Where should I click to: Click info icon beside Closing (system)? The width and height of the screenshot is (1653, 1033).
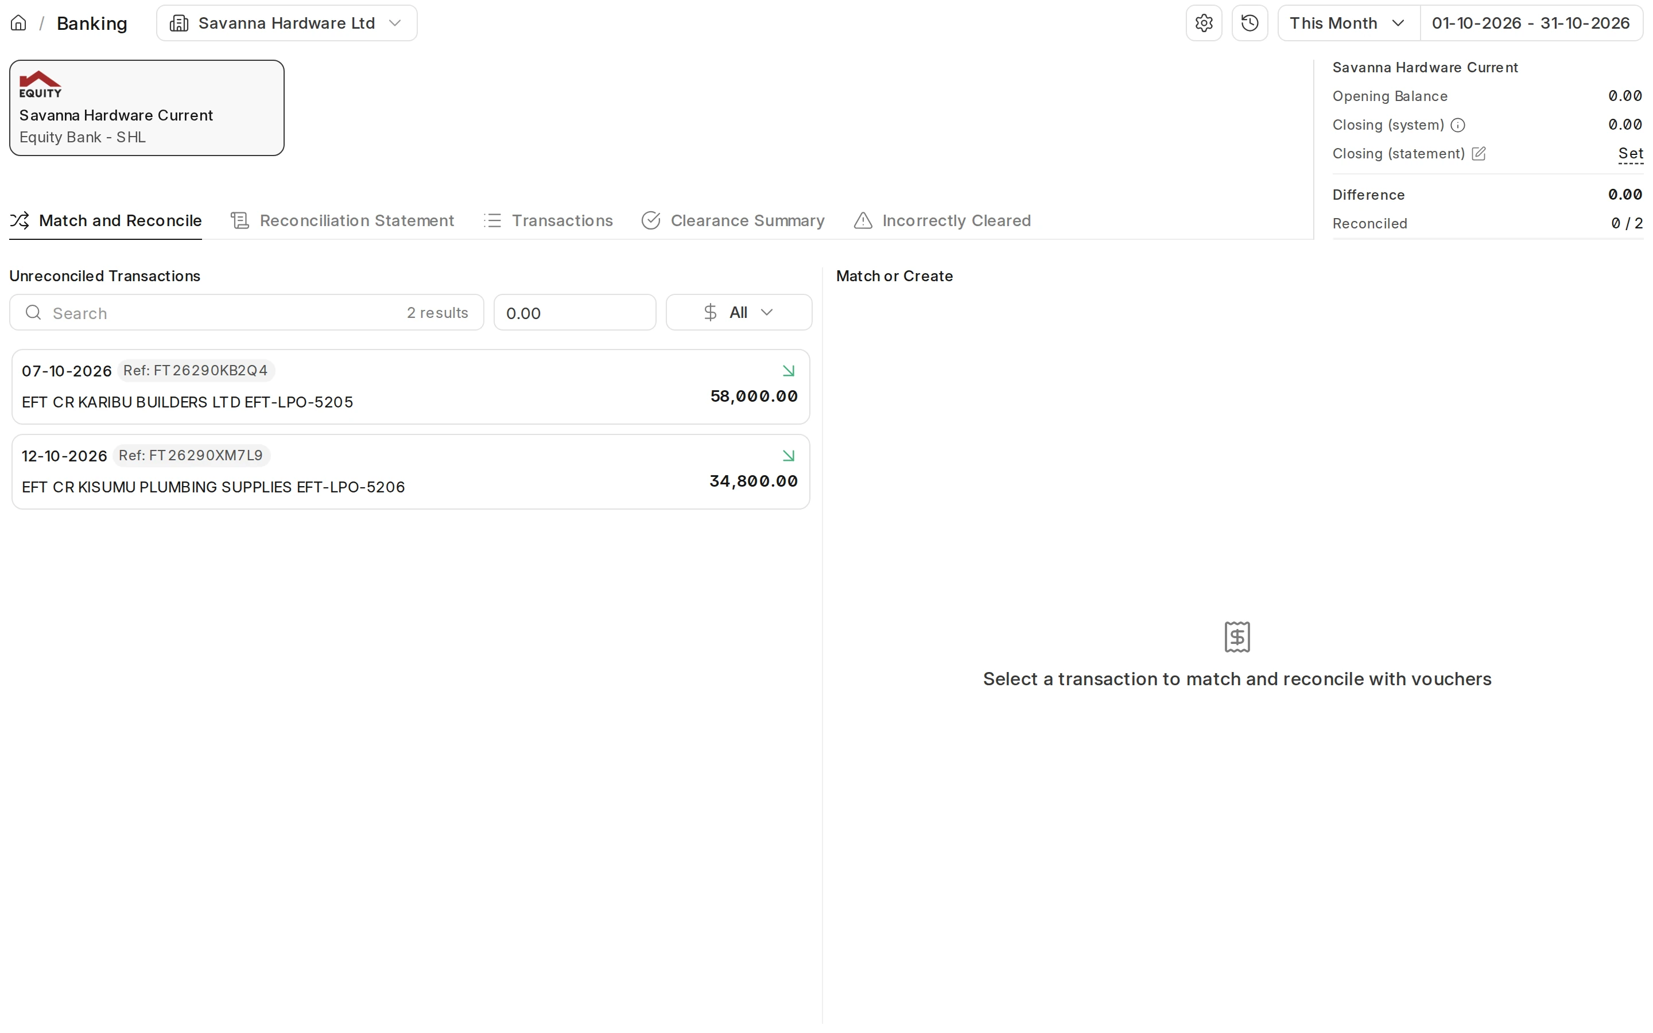point(1458,125)
